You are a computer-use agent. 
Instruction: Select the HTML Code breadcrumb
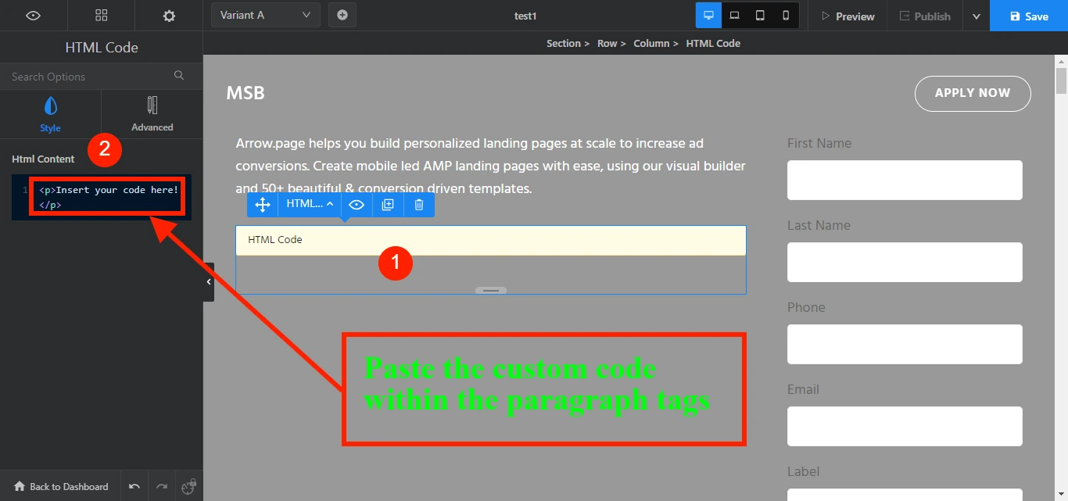pos(713,43)
